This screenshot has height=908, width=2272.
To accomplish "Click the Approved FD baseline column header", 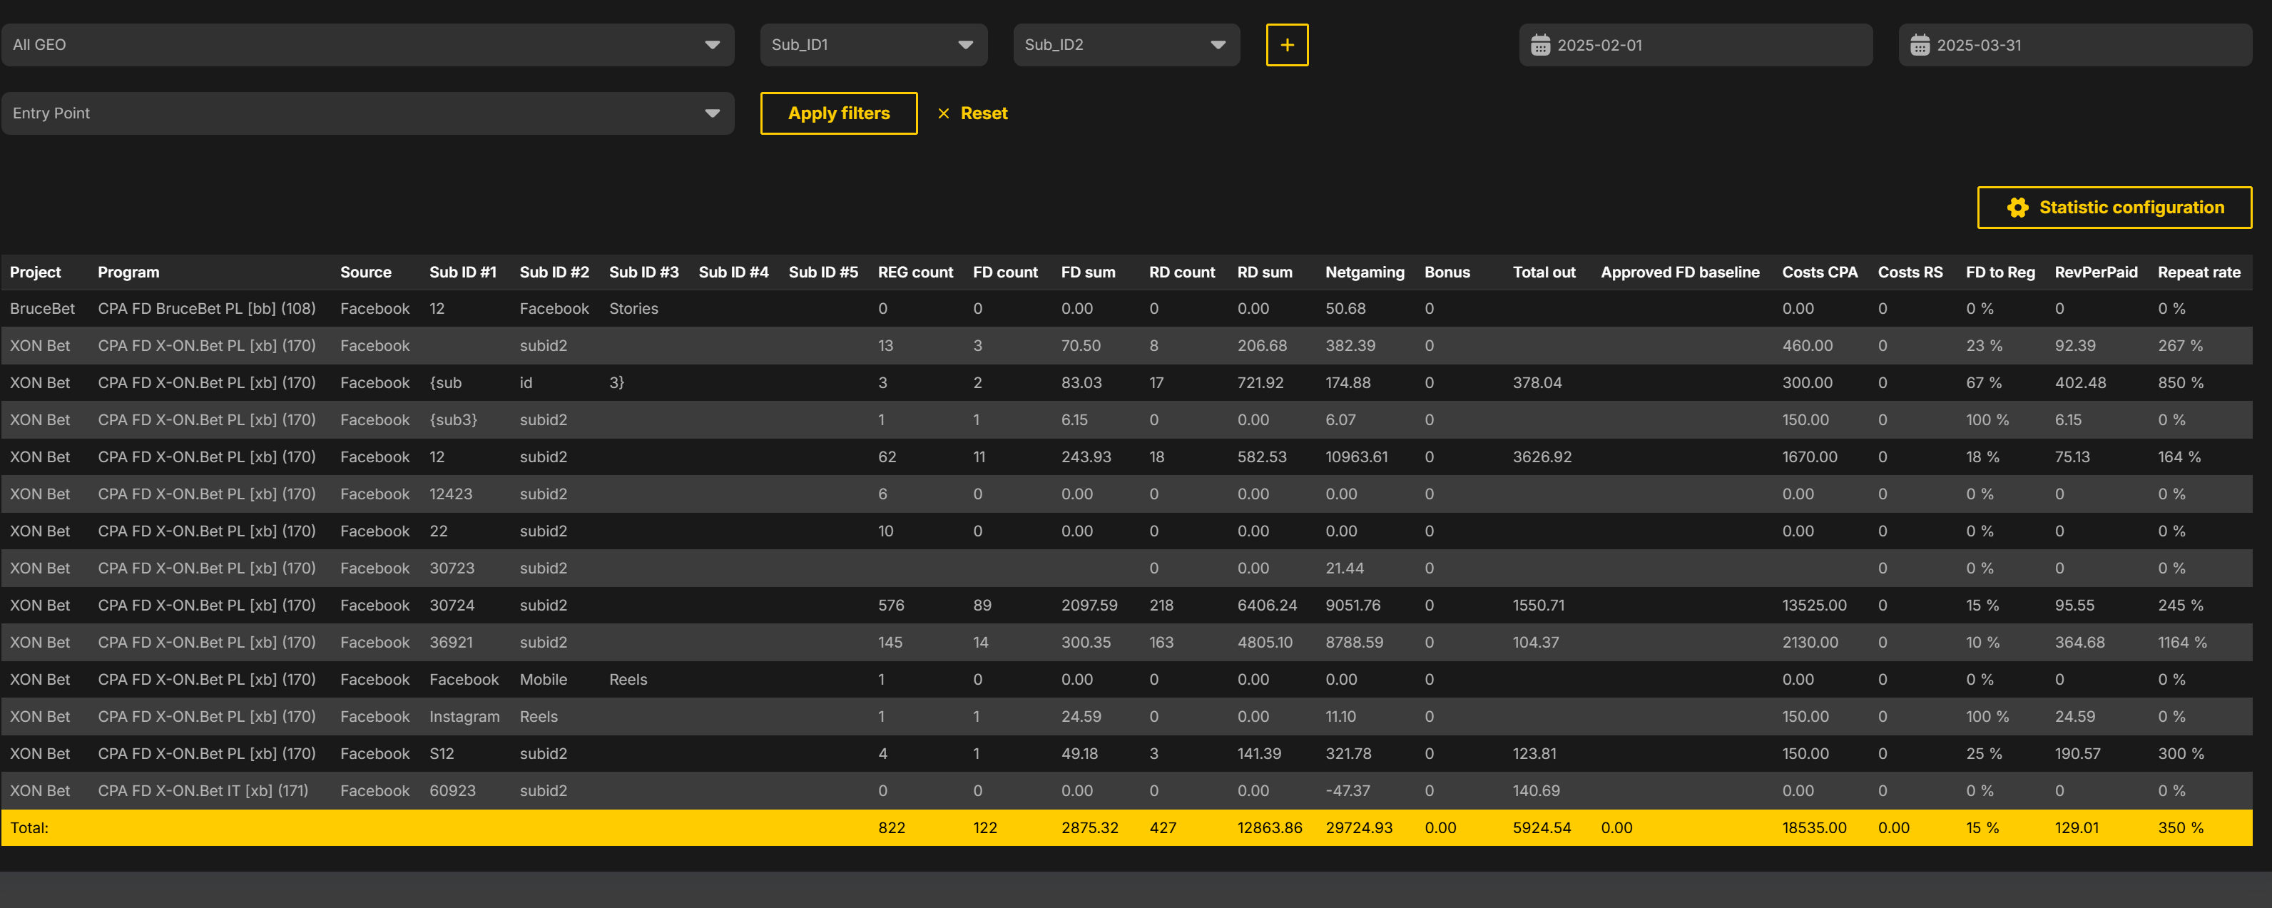I will 1680,272.
